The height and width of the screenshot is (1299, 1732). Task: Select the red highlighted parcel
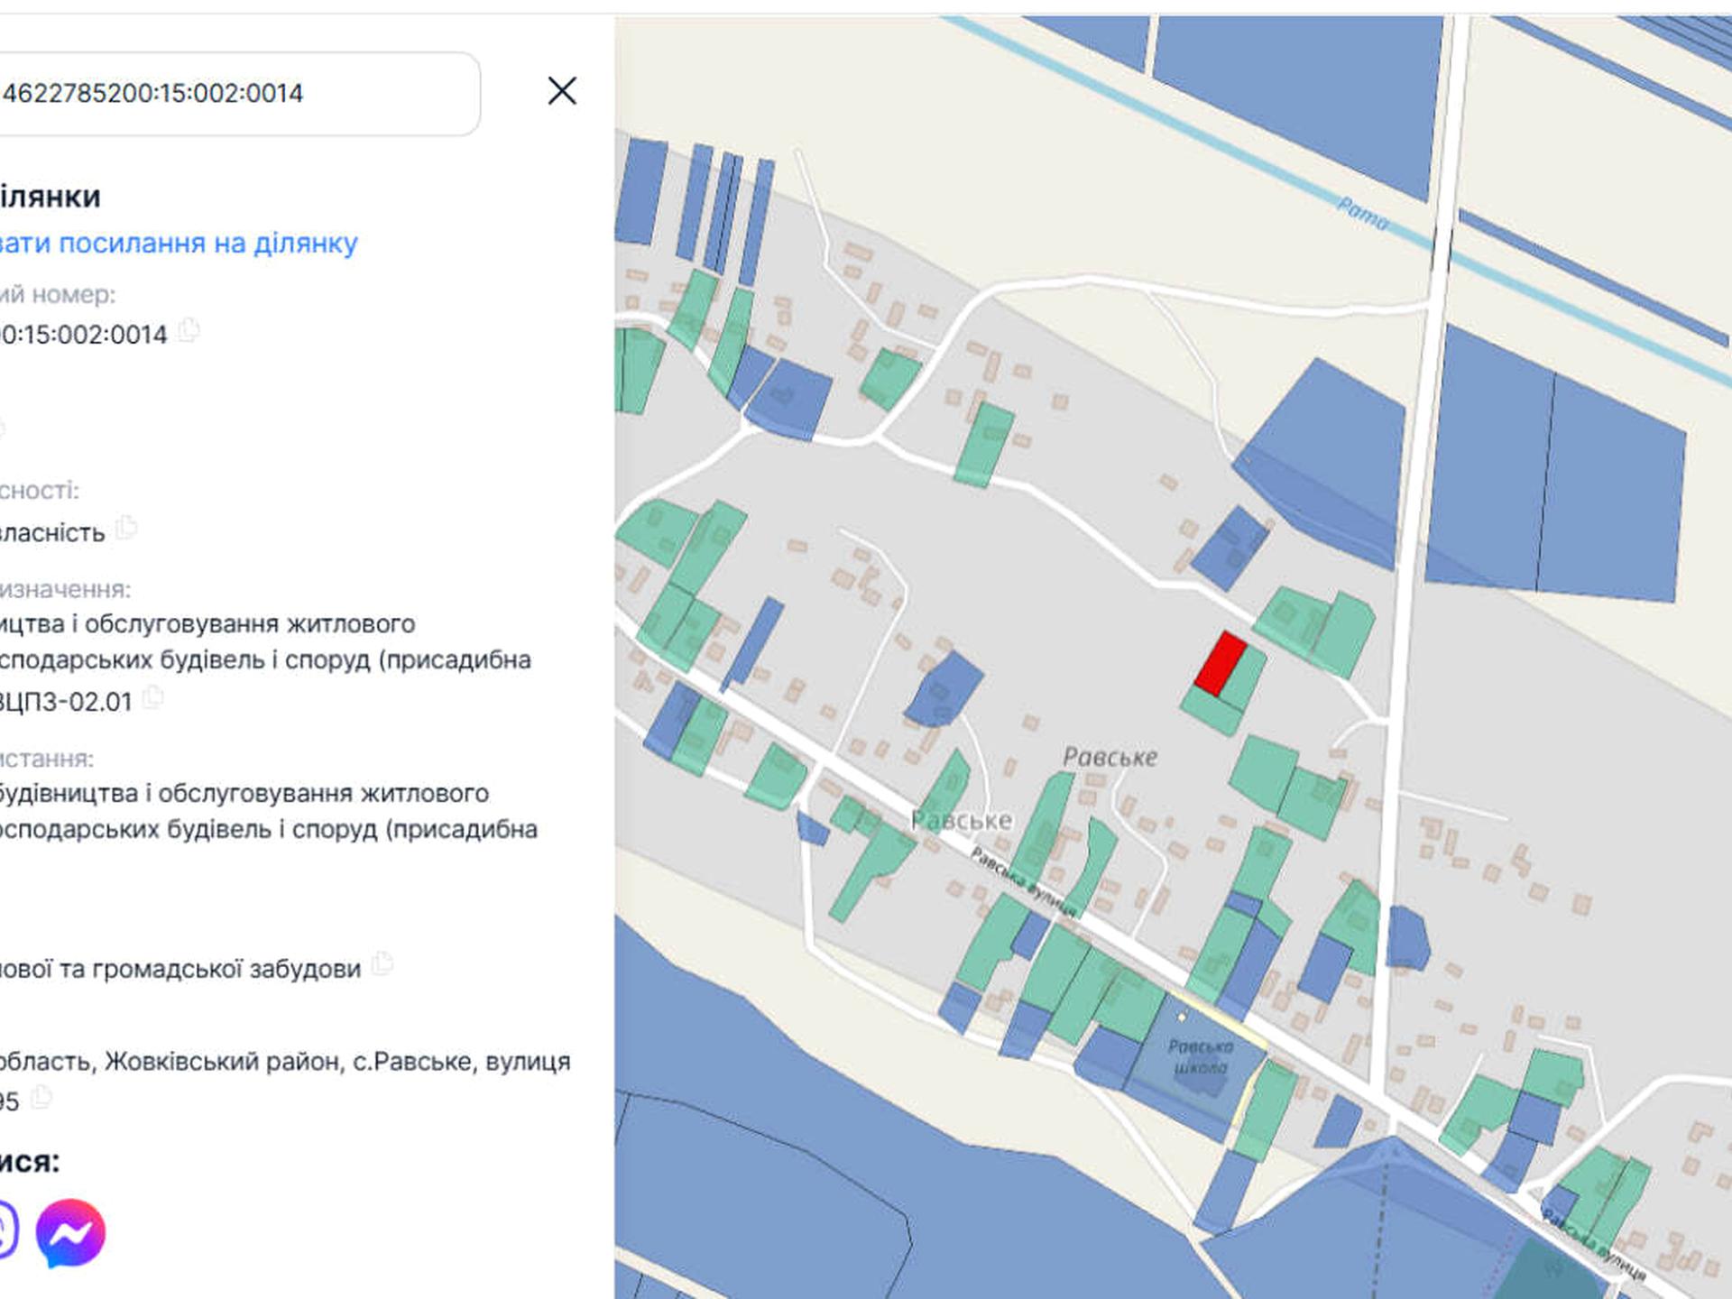tap(1221, 664)
